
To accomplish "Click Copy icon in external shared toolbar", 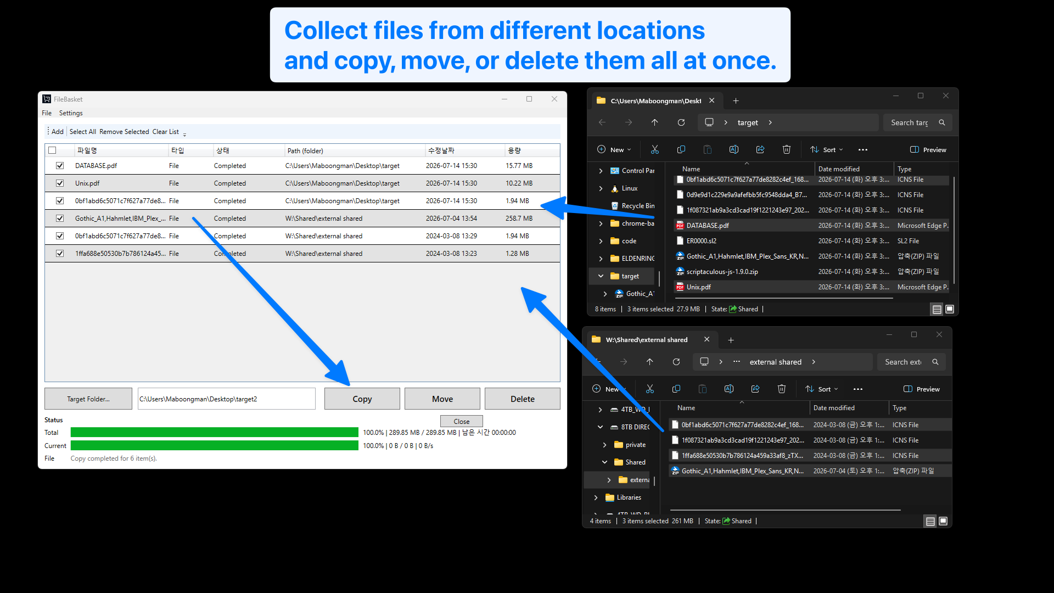I will (x=676, y=389).
